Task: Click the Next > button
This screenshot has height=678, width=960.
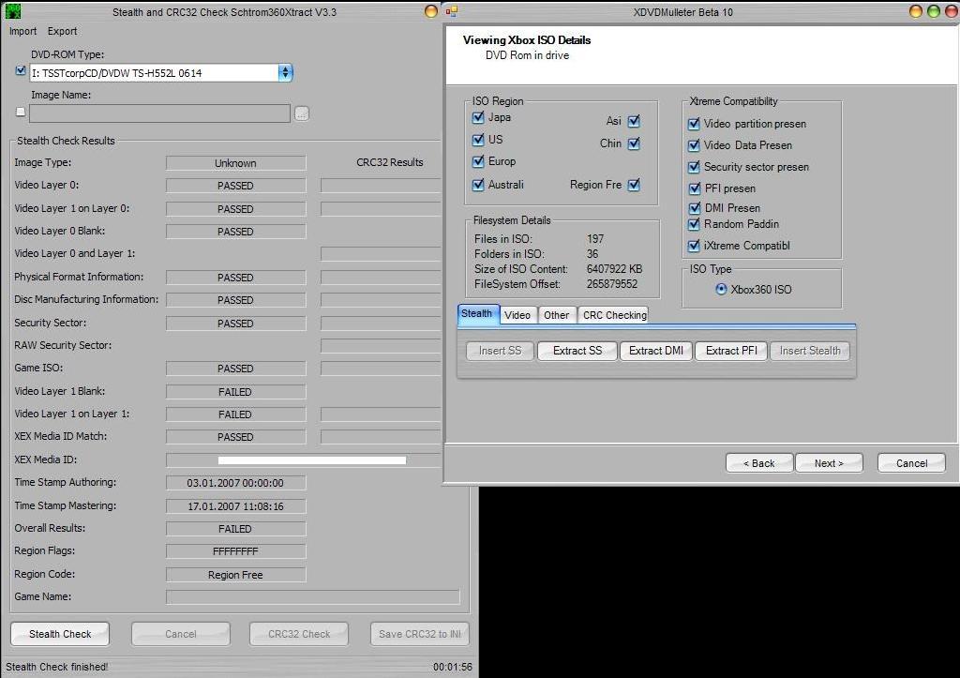Action: point(828,463)
